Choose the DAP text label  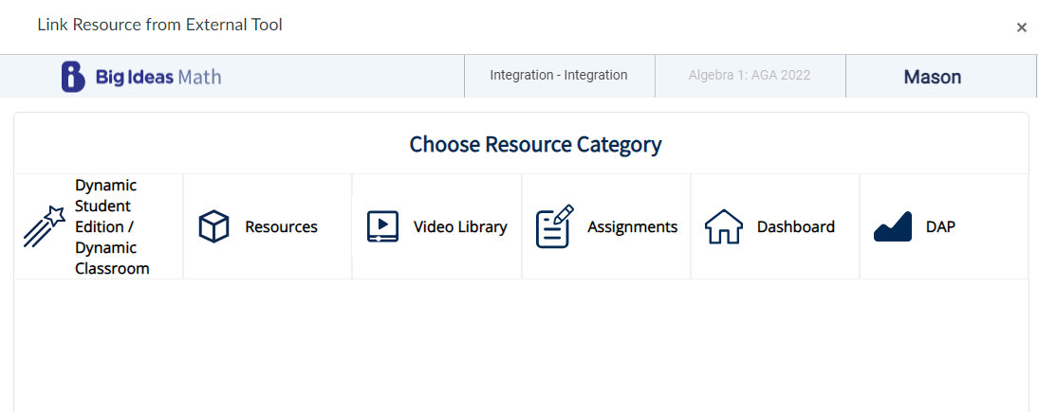(x=940, y=227)
